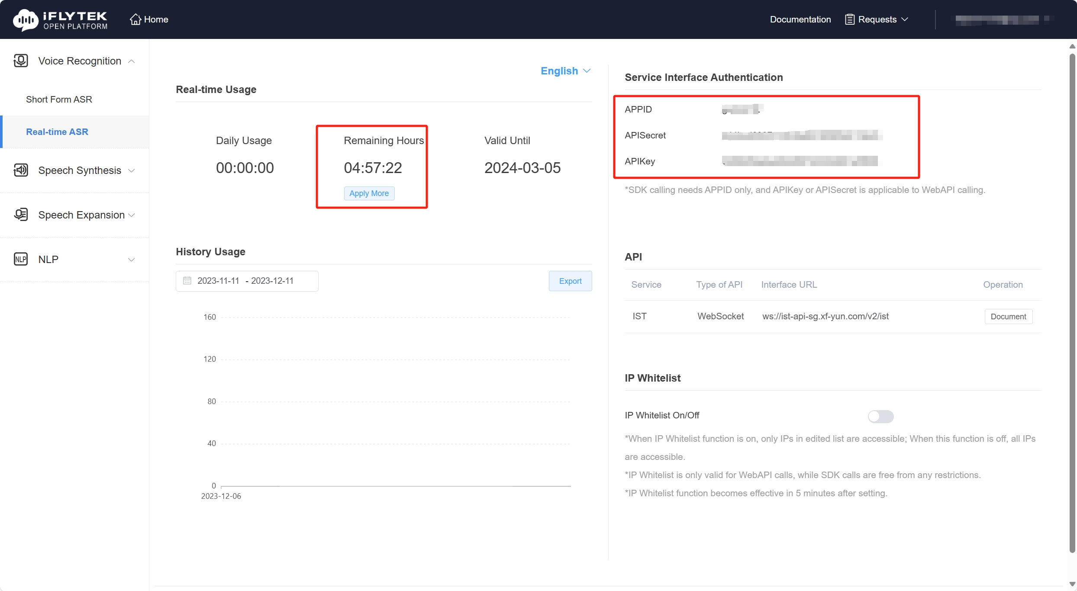The height and width of the screenshot is (591, 1077).
Task: Click the Apply More button
Action: [369, 193]
